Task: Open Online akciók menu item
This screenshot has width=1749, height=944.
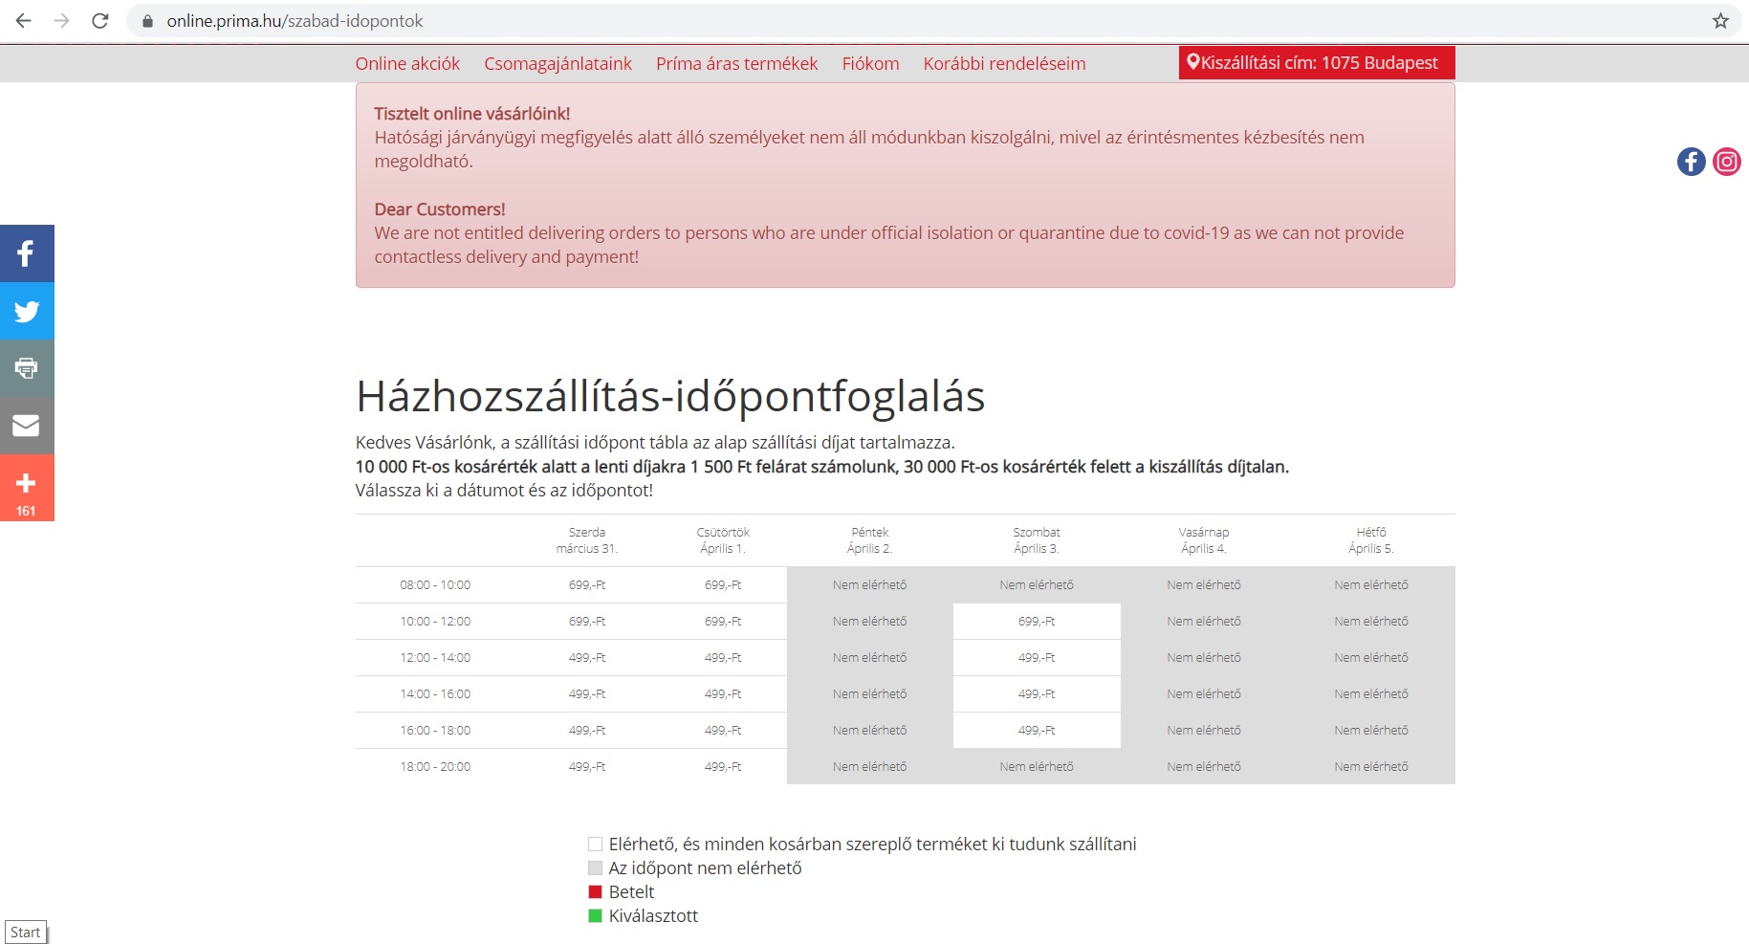Action: (x=407, y=64)
